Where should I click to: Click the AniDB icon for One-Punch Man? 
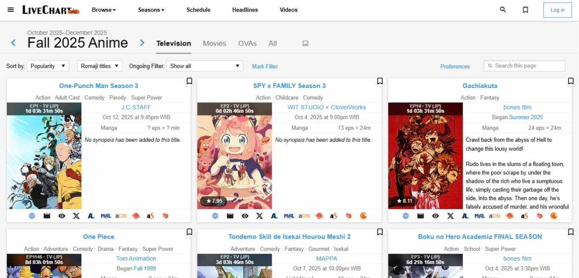121,216
